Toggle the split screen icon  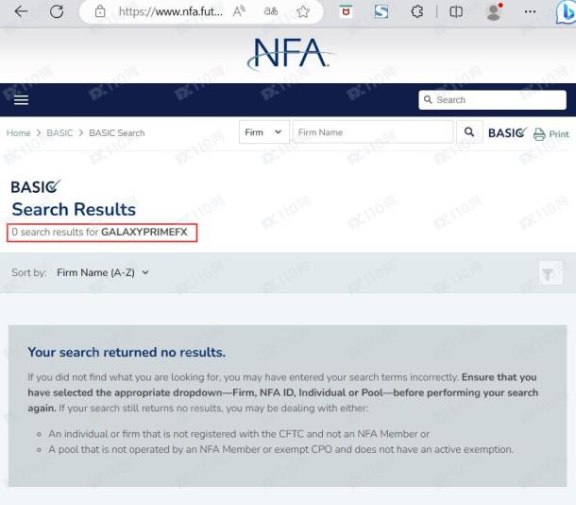[456, 11]
